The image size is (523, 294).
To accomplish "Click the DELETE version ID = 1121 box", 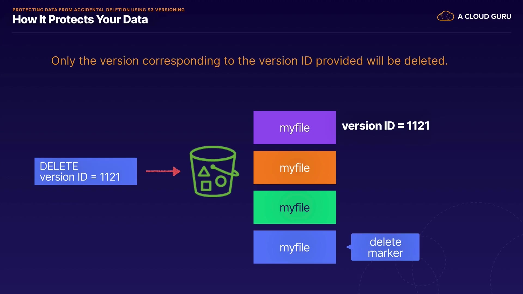I will click(86, 171).
